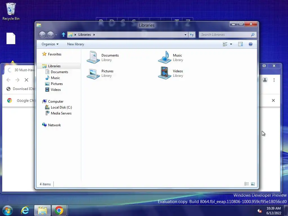Open Documents under Libraries in the navigation pane
This screenshot has width=288, height=216.
coord(59,72)
